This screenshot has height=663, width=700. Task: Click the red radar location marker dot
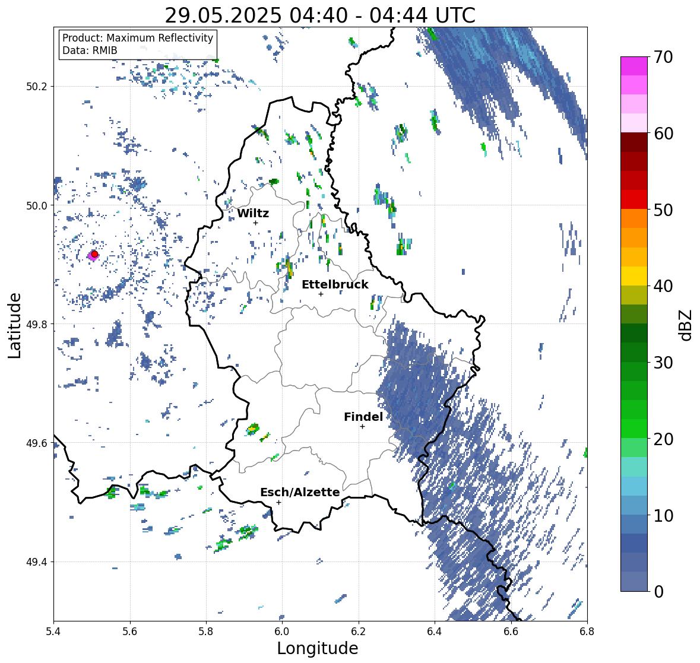pyautogui.click(x=94, y=254)
